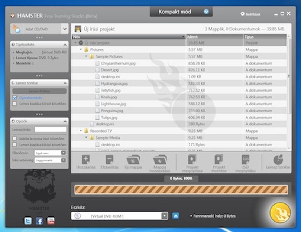The height and width of the screenshot is (232, 301).
Task: Click the ISO megnyitása icon
Action: pos(246,160)
